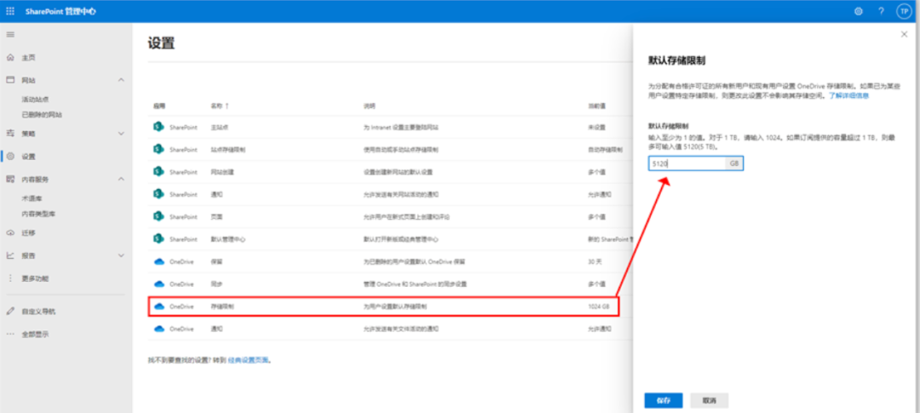Click the 30 天 current value
920x413 pixels.
click(x=595, y=261)
